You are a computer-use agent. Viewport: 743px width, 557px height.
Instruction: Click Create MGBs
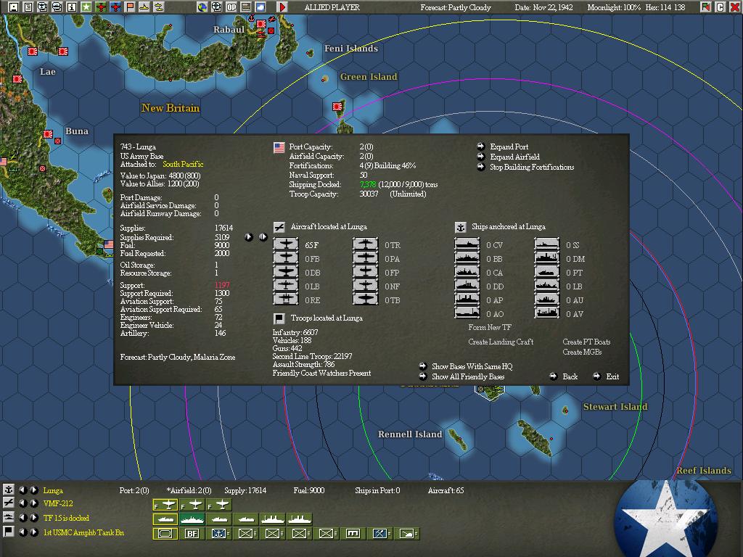coord(582,352)
